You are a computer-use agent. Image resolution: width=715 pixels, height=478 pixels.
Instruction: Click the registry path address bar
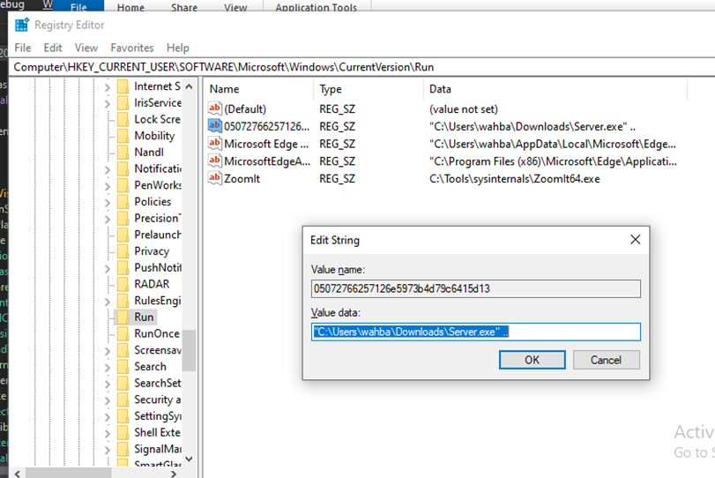[362, 67]
